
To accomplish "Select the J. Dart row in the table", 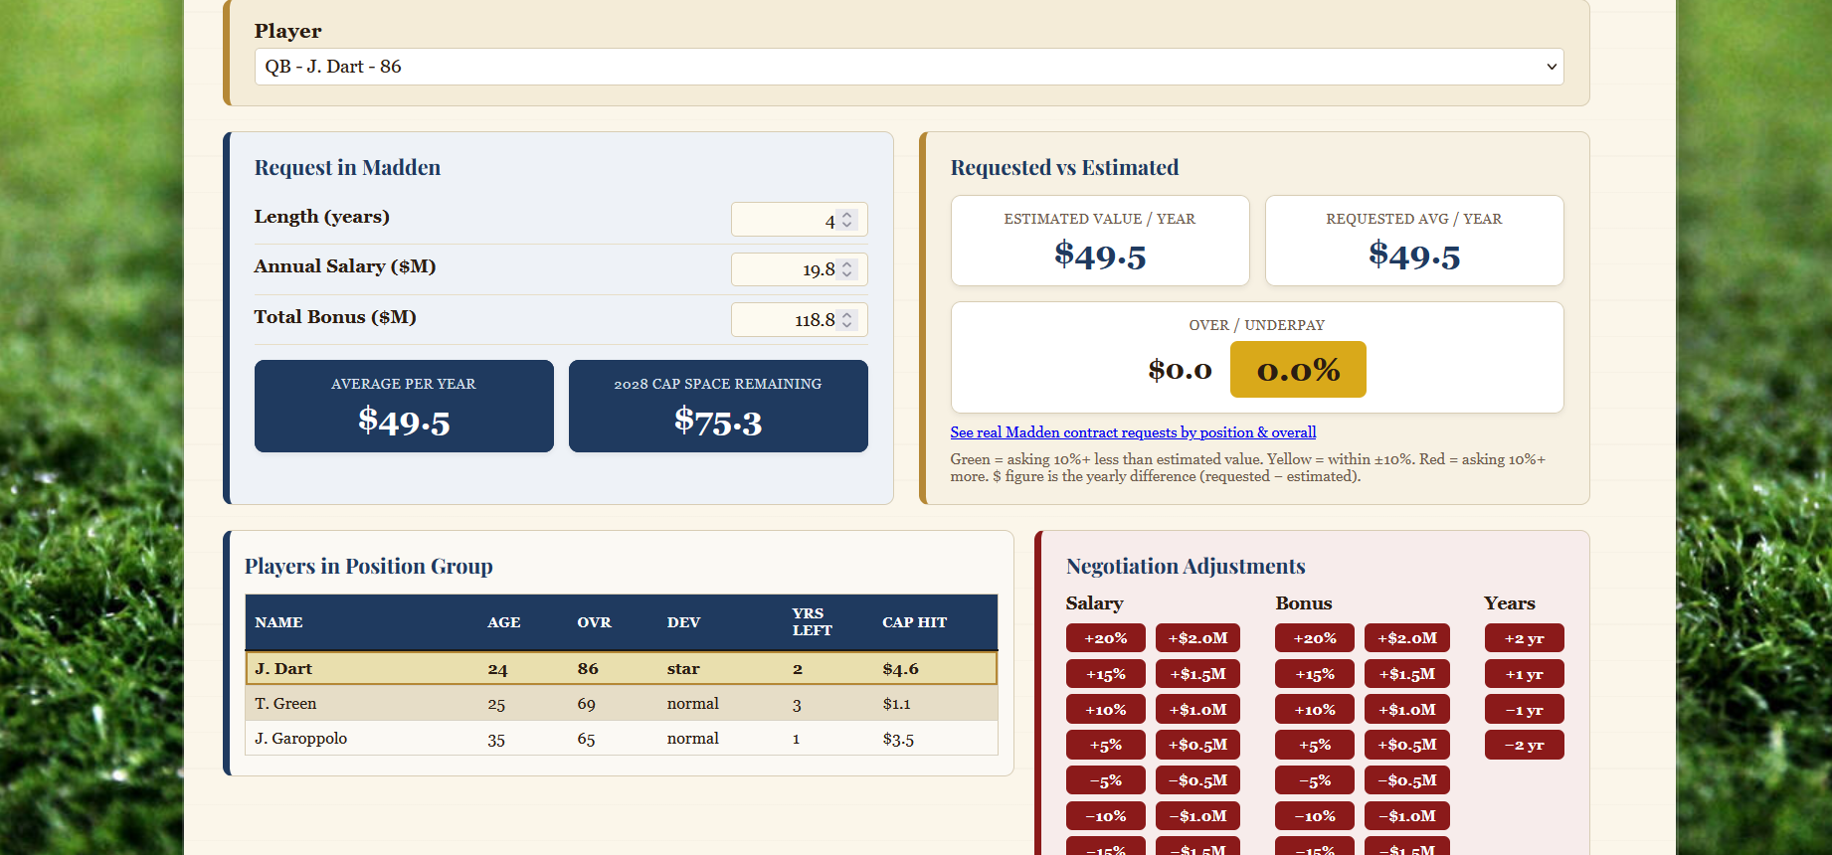I will (622, 668).
